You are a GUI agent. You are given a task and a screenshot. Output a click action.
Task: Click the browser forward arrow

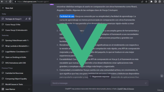point(6,2)
